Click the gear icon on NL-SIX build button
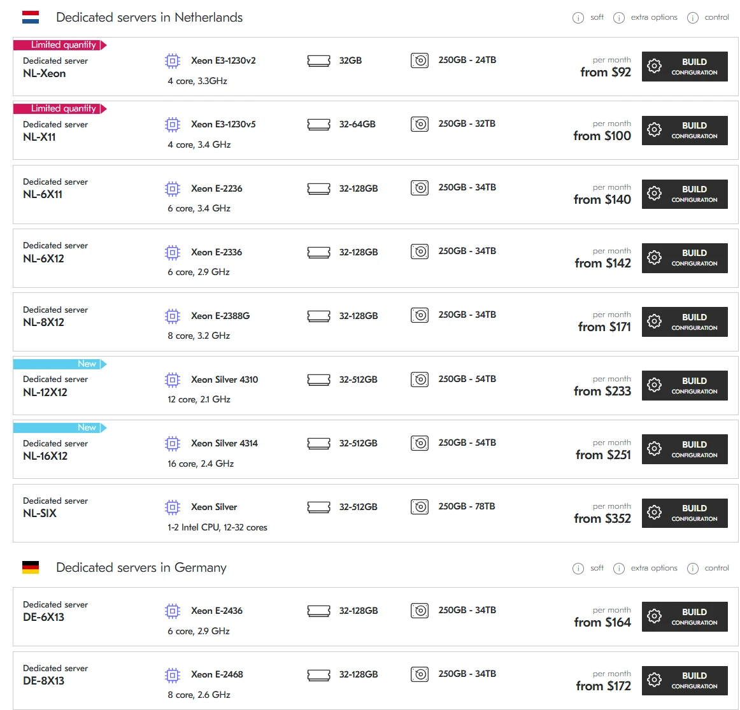Screen dimensions: 740x710 click(x=654, y=512)
